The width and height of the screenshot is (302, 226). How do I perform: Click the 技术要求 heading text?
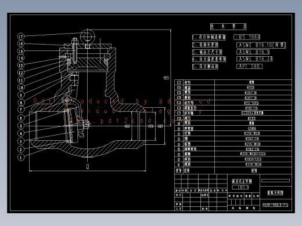[228, 27]
